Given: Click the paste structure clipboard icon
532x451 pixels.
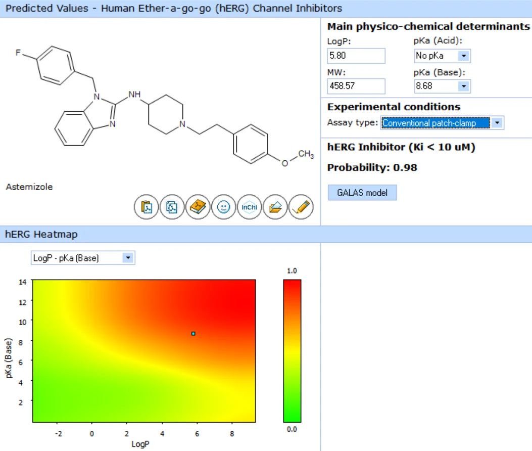Looking at the screenshot, I should pyautogui.click(x=146, y=207).
